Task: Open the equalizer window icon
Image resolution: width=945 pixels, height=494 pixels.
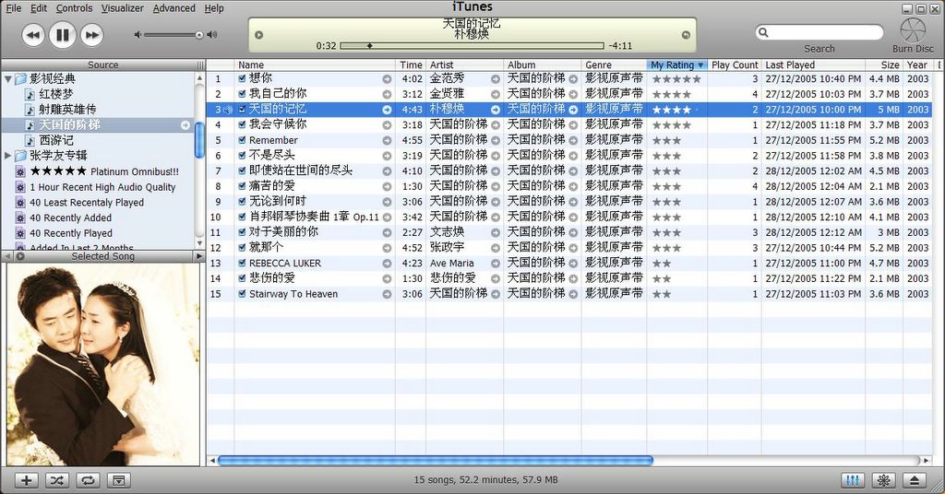Action: click(x=853, y=480)
